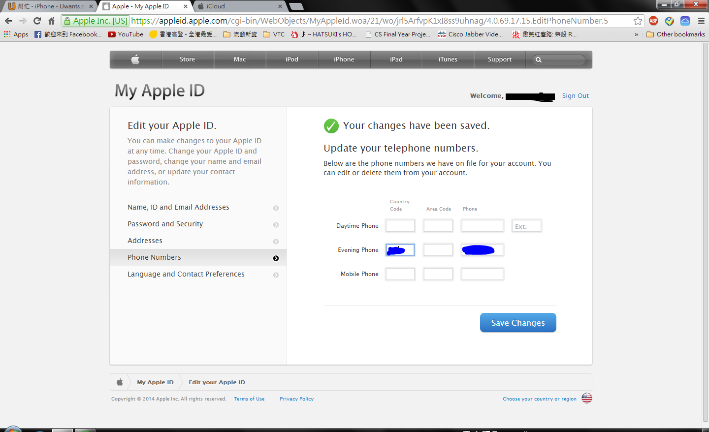
Task: Select Password and Security in sidebar
Action: point(198,224)
